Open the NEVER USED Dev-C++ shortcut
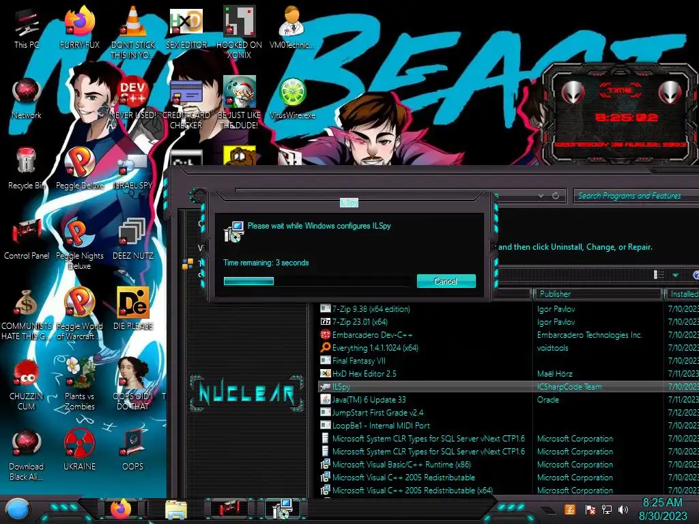The width and height of the screenshot is (699, 524). click(133, 98)
